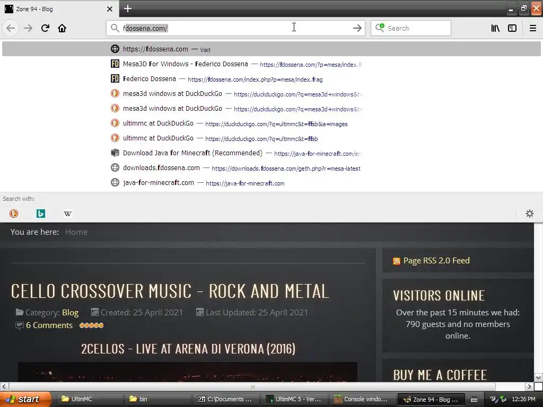543x407 pixels.
Task: Click the system clock 12:26 PM
Action: pyautogui.click(x=523, y=399)
